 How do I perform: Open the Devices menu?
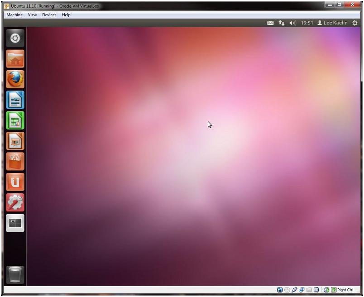pyautogui.click(x=49, y=14)
